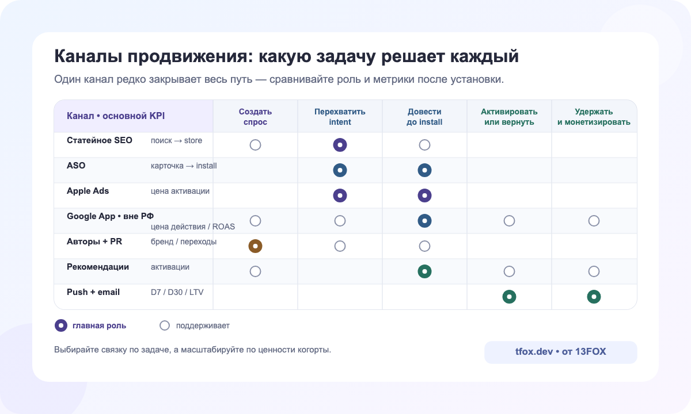
Task: Select the Рекомендации circle under Активировать или вернуть
Action: pyautogui.click(x=509, y=271)
